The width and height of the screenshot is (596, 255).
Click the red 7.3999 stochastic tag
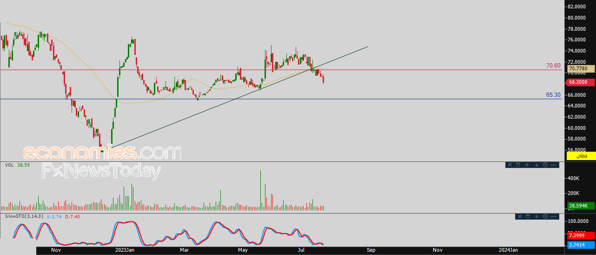tap(580, 236)
